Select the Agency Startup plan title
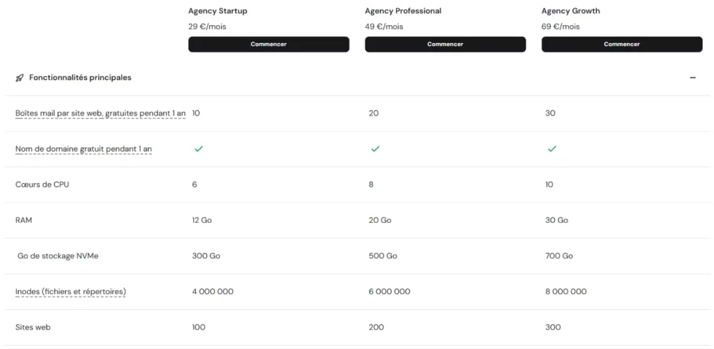 216,11
